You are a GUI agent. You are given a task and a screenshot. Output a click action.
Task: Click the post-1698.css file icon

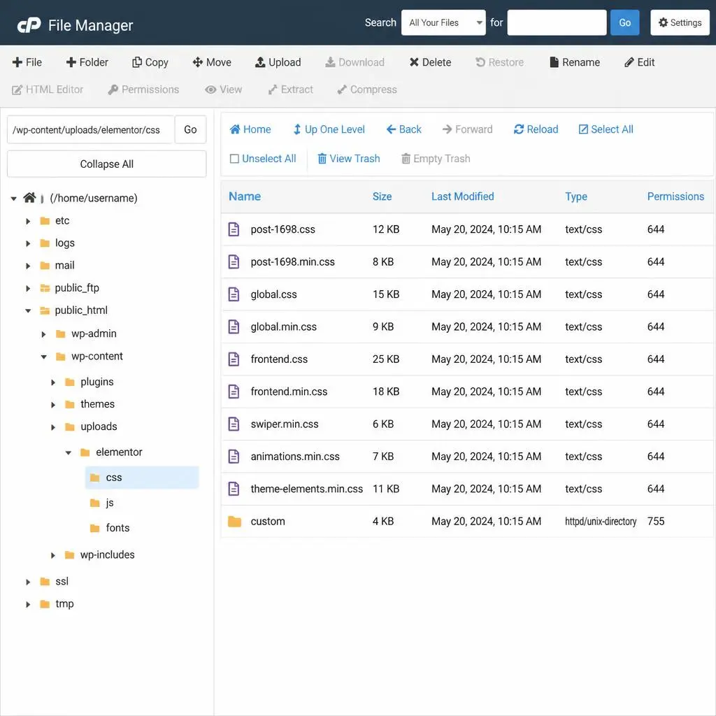pyautogui.click(x=234, y=229)
